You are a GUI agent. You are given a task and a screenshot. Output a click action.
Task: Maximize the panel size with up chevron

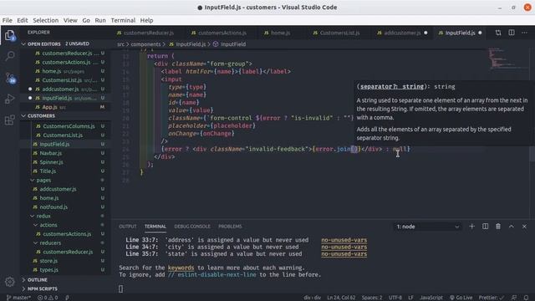point(511,227)
